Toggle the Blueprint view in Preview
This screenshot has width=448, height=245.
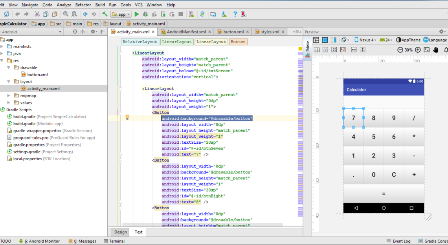(325, 40)
